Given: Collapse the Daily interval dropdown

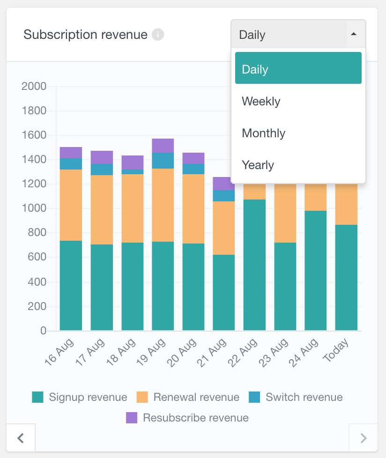Looking at the screenshot, I should pos(298,34).
